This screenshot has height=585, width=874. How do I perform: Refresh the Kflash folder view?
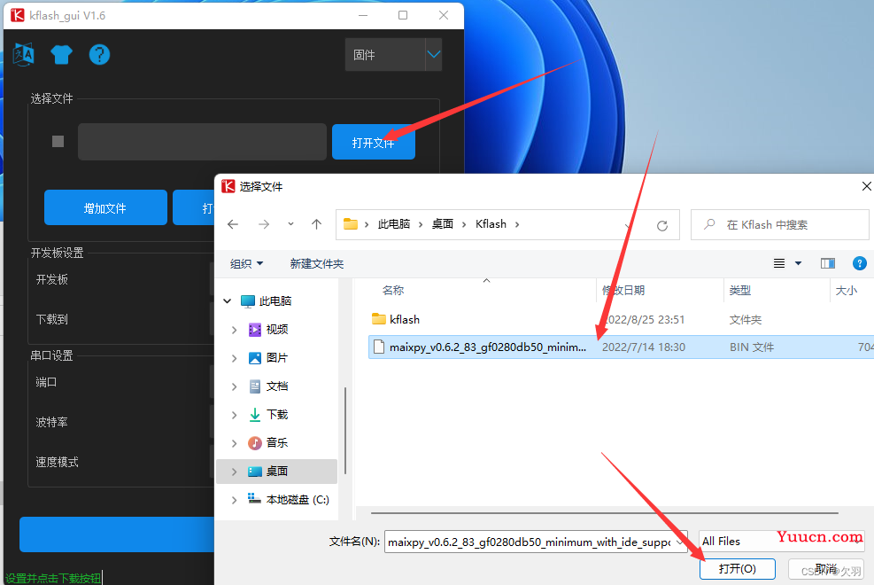(662, 225)
